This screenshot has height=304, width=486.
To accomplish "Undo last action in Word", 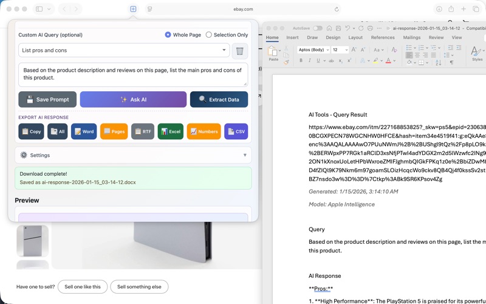I will click(347, 28).
